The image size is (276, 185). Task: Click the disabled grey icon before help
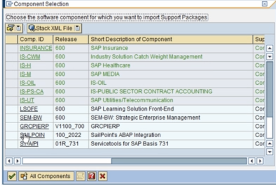click(81, 176)
